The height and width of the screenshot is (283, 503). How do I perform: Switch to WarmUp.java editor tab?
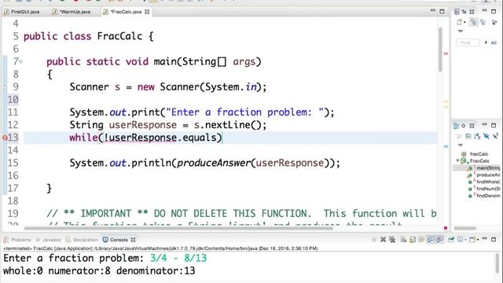(x=72, y=12)
